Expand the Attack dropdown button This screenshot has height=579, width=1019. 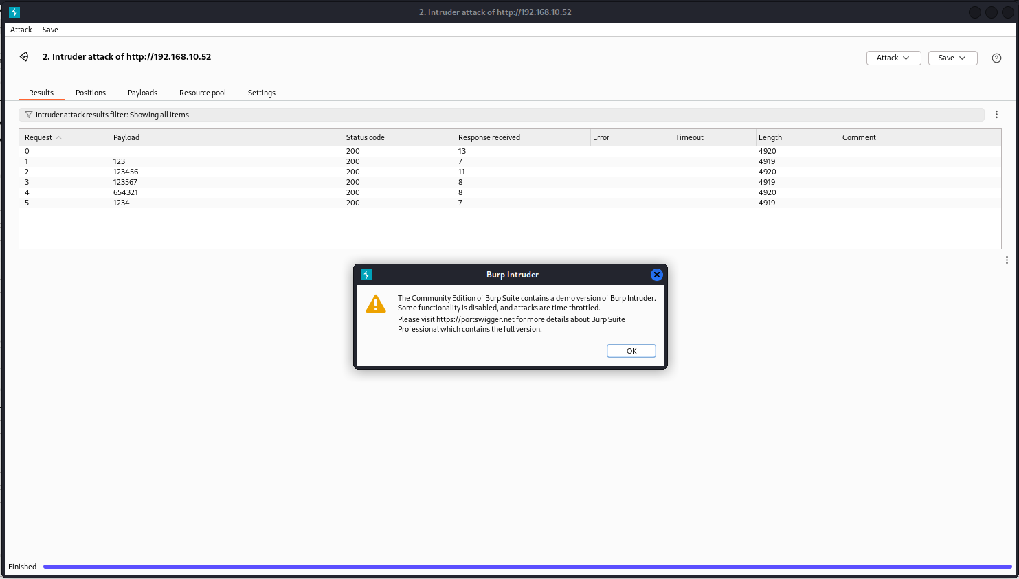893,58
